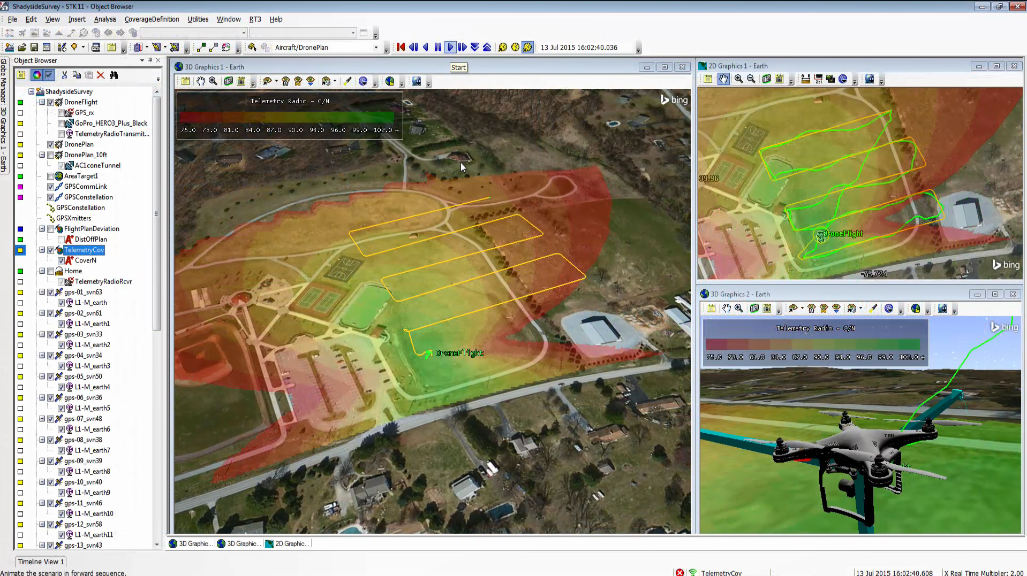Start forward animation play button
Viewport: 1027px width, 576px height.
point(450,48)
